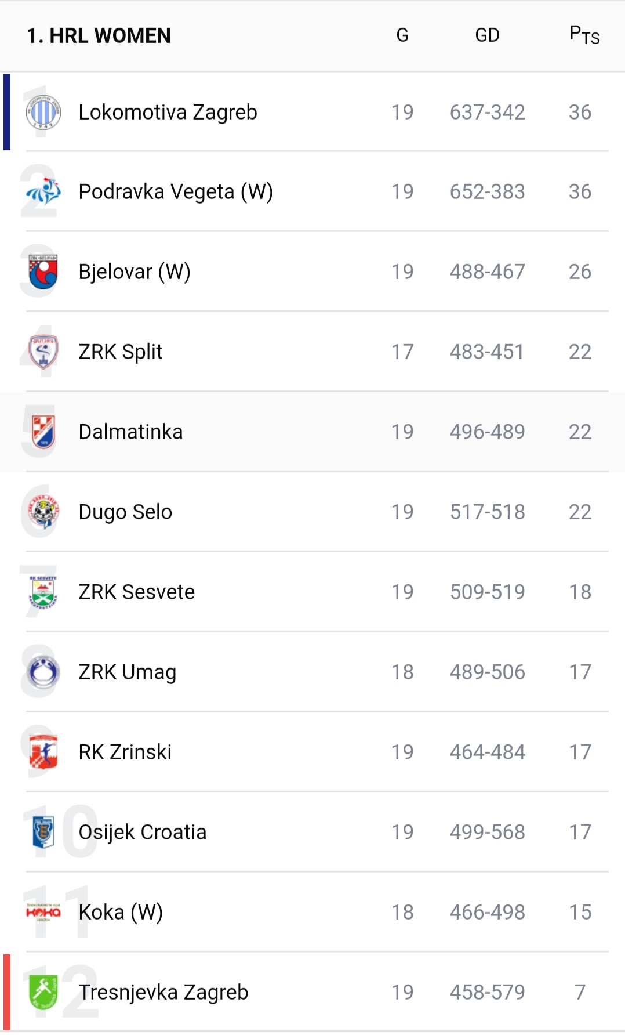
Task: Open the Podravka Vegeta team logo
Action: tap(43, 192)
